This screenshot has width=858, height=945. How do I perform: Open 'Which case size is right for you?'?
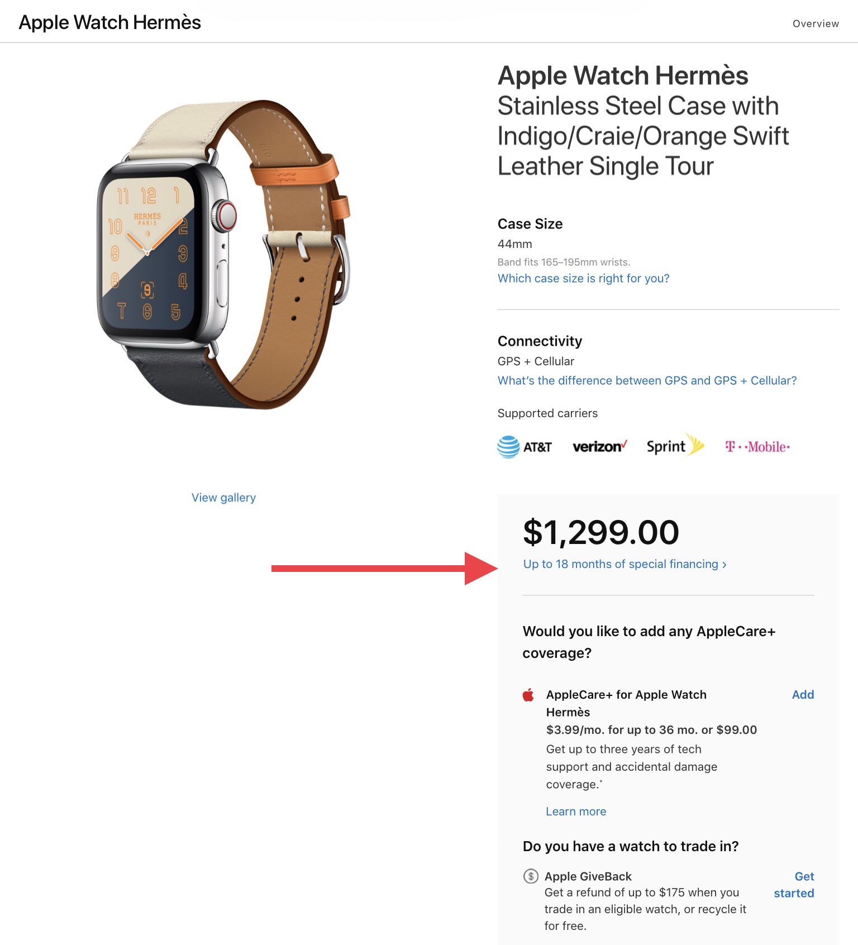(583, 278)
